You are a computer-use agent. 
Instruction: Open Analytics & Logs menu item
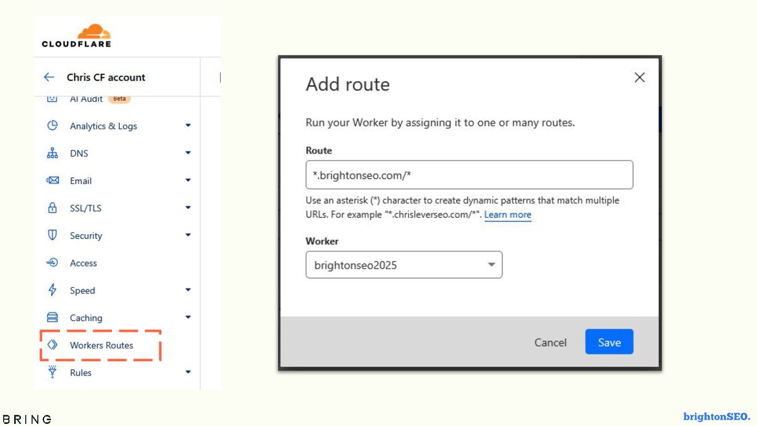(x=104, y=126)
